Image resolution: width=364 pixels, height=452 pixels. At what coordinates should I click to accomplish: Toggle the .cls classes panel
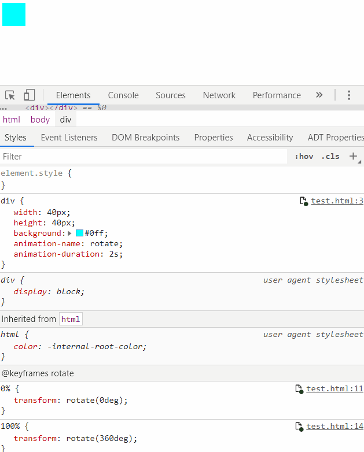coord(330,156)
